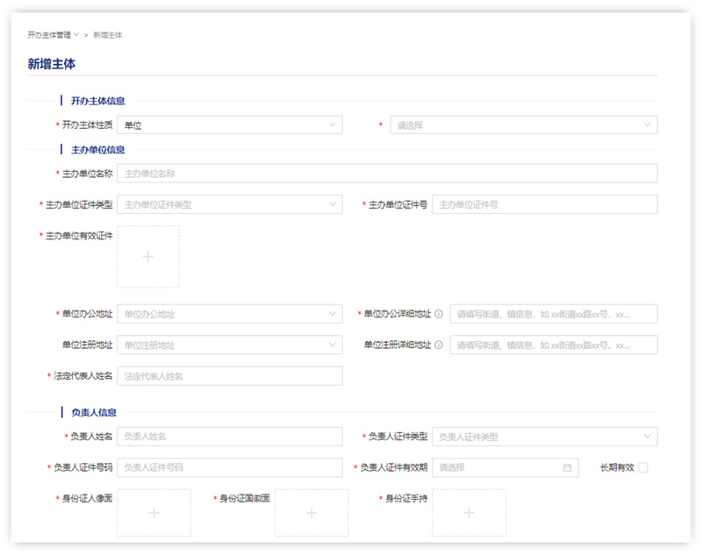
Task: Click calendar icon in 负责人证件有效期 field
Action: [567, 467]
